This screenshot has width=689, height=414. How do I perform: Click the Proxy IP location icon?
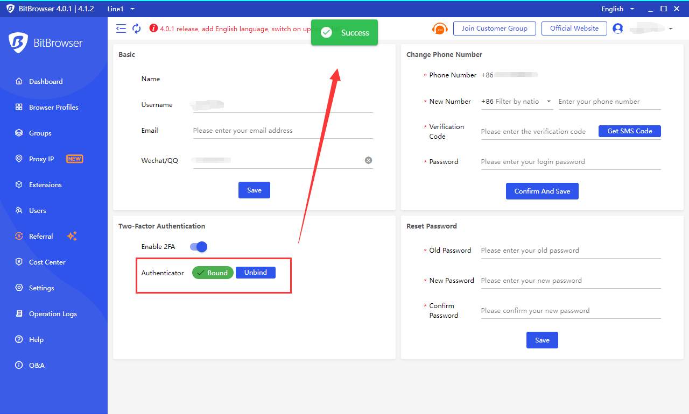tap(19, 159)
